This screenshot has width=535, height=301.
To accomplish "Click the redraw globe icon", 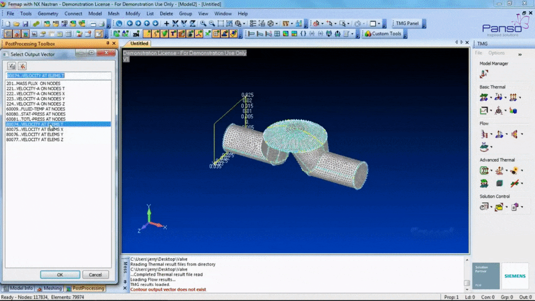I will [x=119, y=23].
